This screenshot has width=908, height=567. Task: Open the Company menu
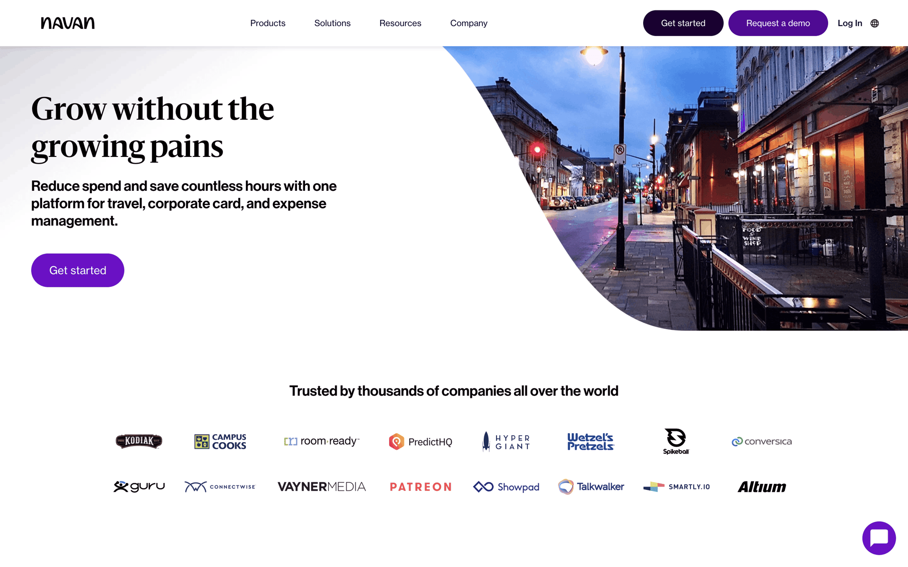coord(469,23)
